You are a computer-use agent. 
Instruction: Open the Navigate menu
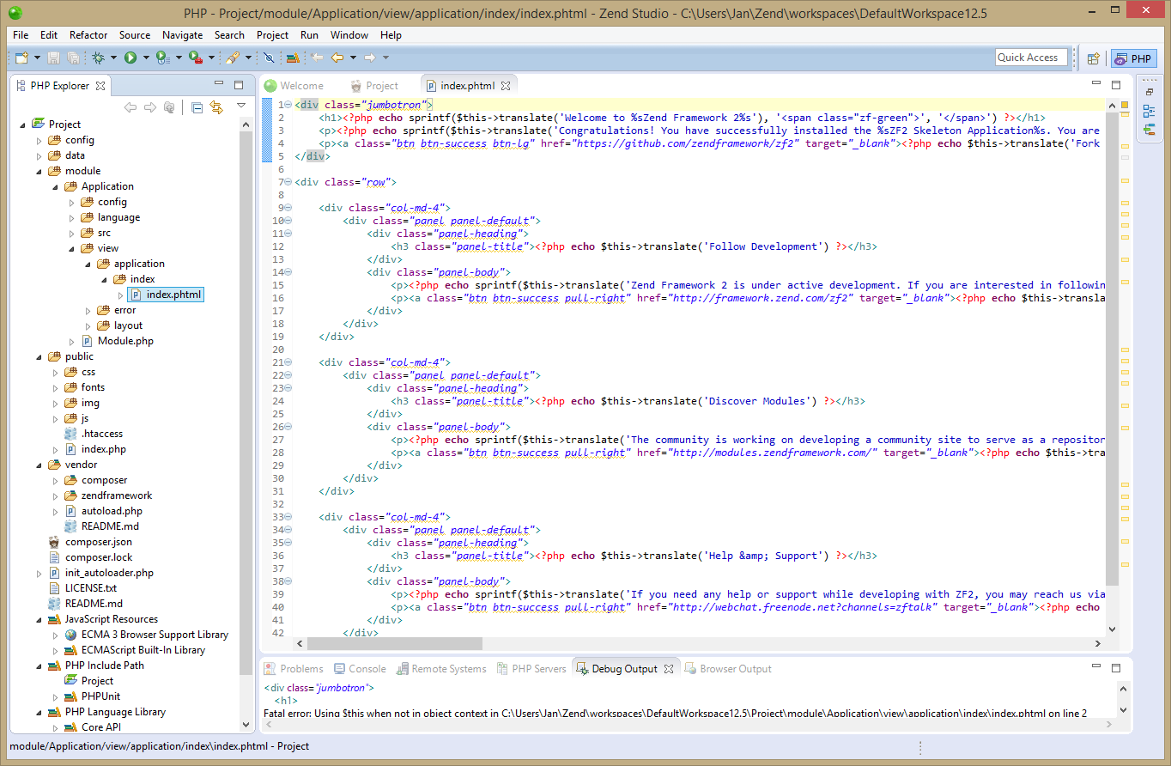click(x=182, y=35)
